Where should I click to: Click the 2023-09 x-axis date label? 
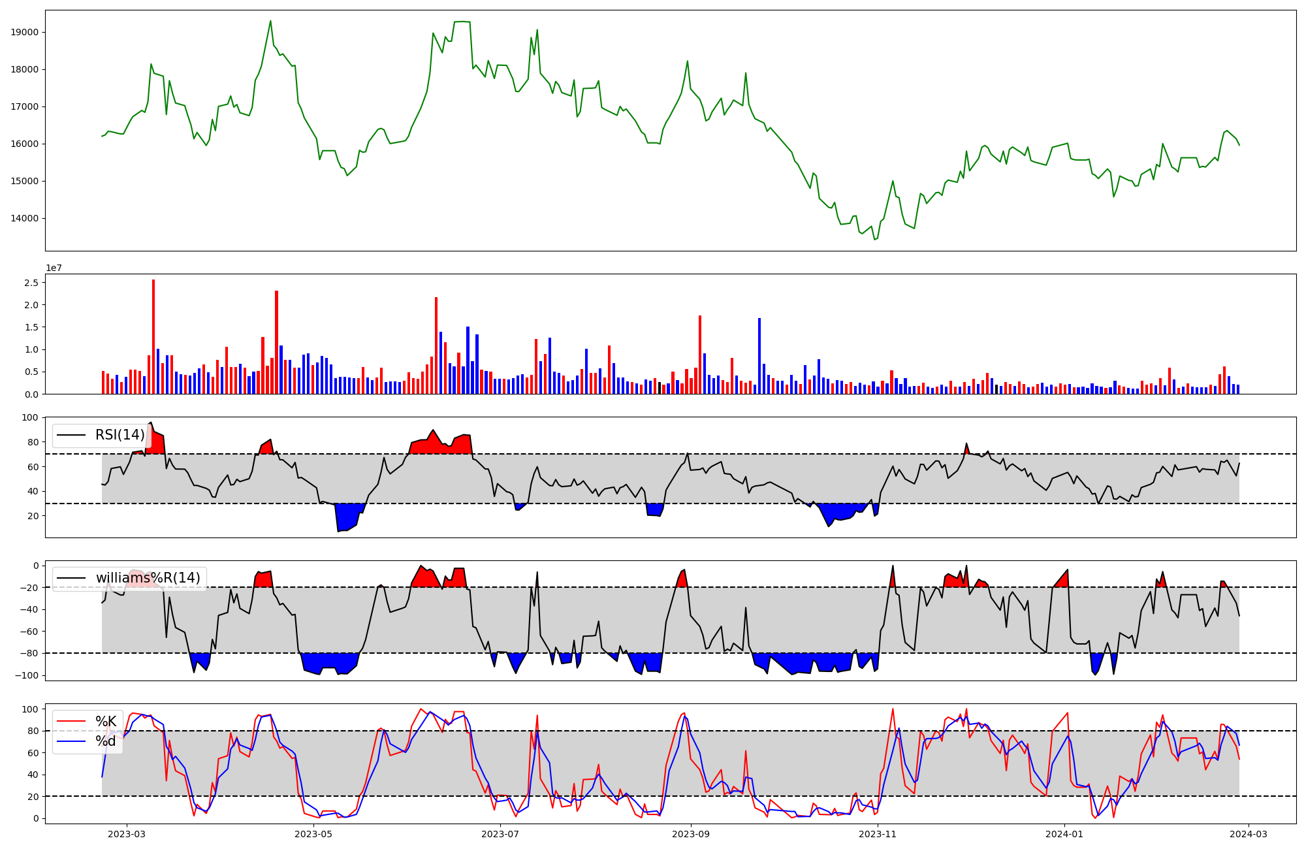691,833
